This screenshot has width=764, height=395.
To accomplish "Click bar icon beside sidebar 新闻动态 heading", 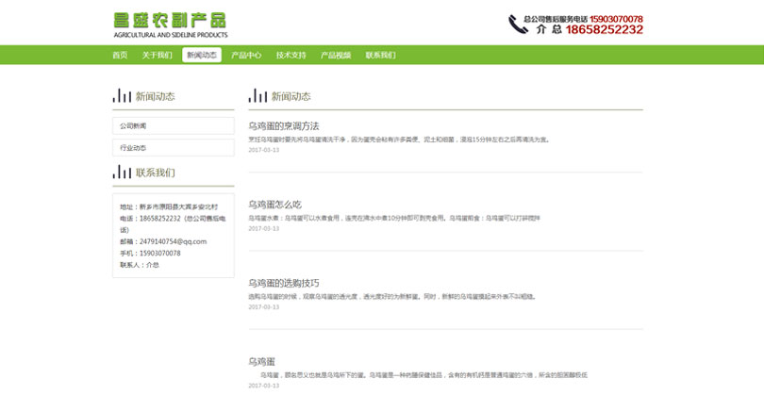I will coord(121,95).
